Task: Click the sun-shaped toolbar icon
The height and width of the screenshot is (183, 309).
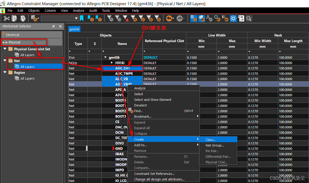Action: pos(233,18)
